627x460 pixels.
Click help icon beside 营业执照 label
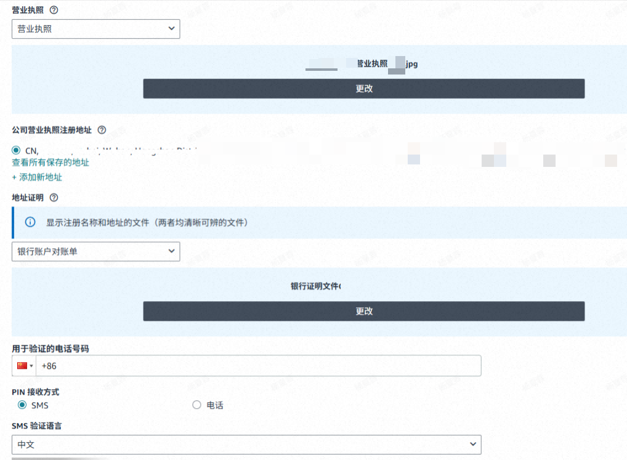[54, 10]
